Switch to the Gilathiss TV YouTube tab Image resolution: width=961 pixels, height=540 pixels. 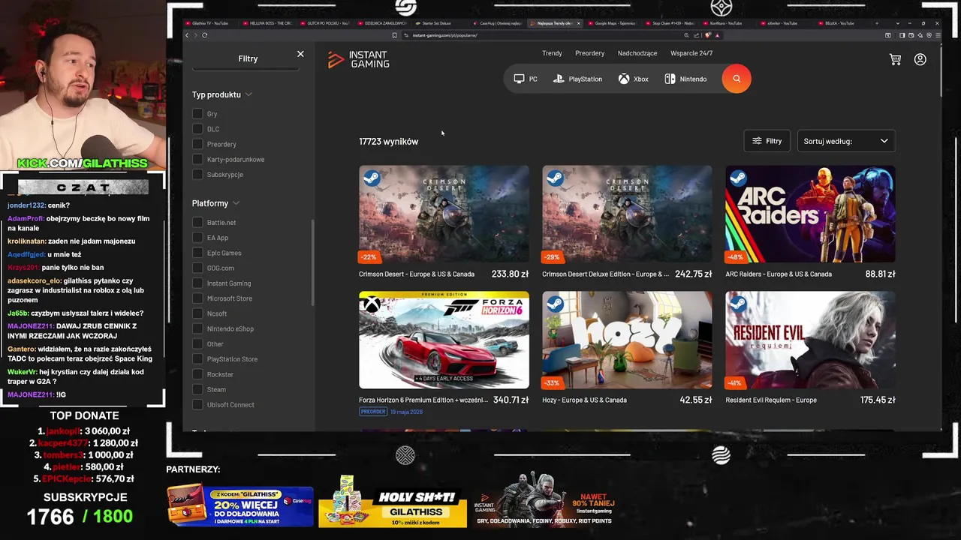pyautogui.click(x=210, y=23)
